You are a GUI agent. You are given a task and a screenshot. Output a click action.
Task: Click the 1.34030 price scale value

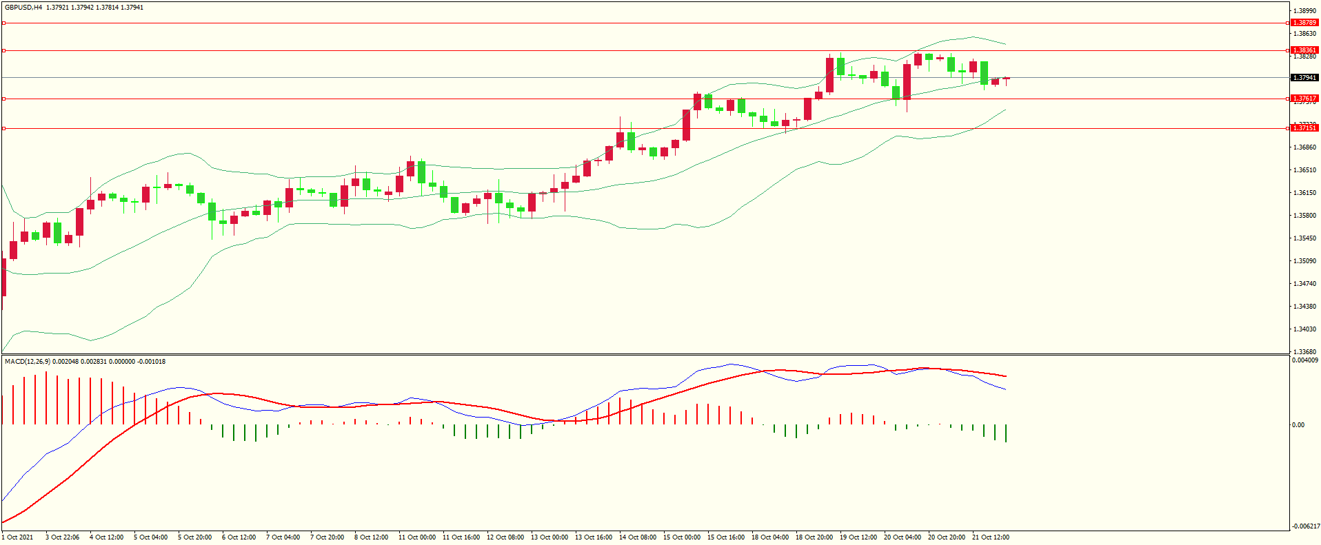[1304, 329]
